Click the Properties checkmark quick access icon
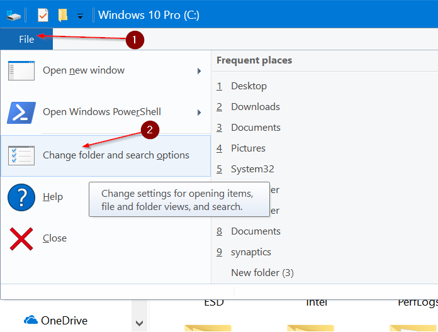Viewport: 438px width, 332px height. (43, 15)
